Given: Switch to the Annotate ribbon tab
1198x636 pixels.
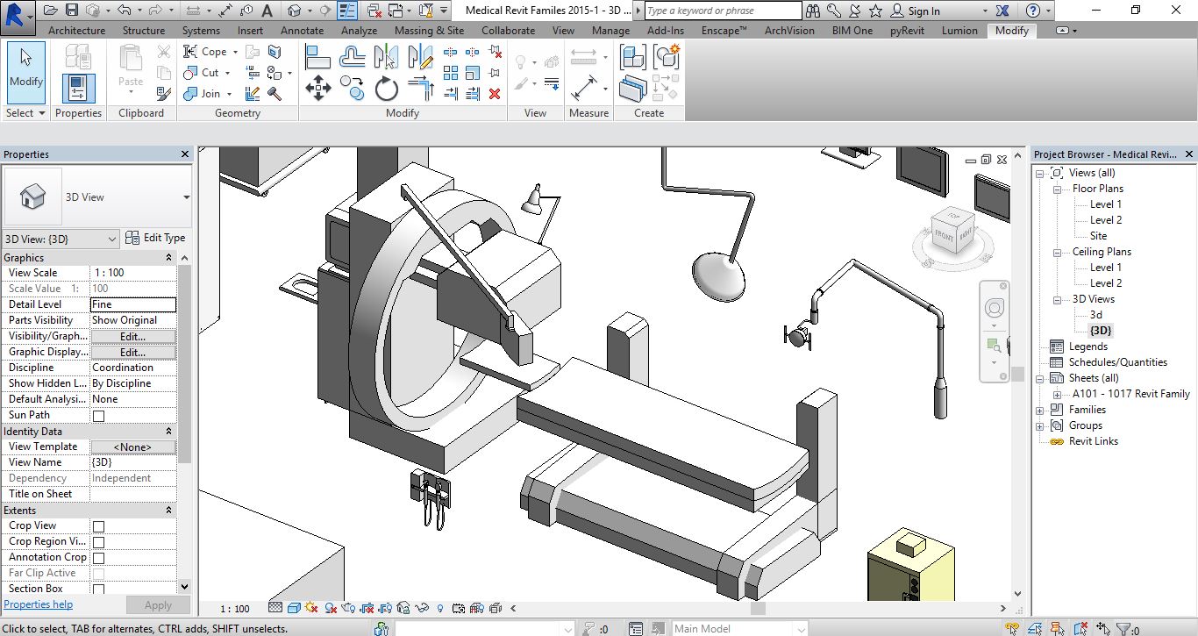Looking at the screenshot, I should 302,30.
